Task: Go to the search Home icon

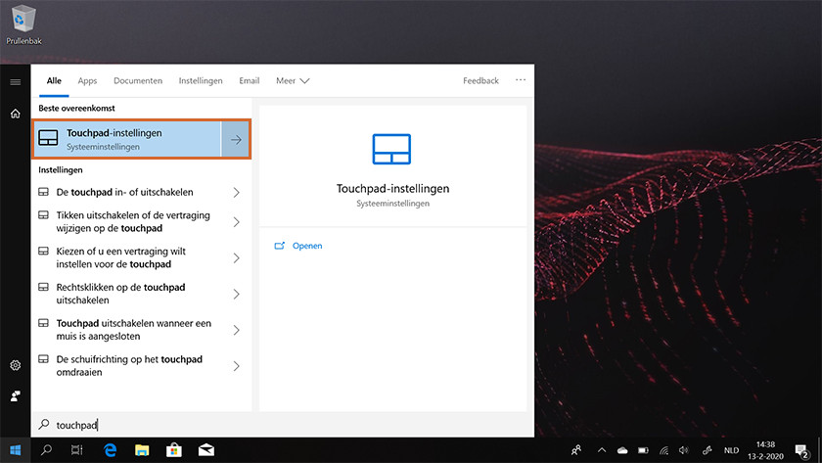Action: coord(16,114)
